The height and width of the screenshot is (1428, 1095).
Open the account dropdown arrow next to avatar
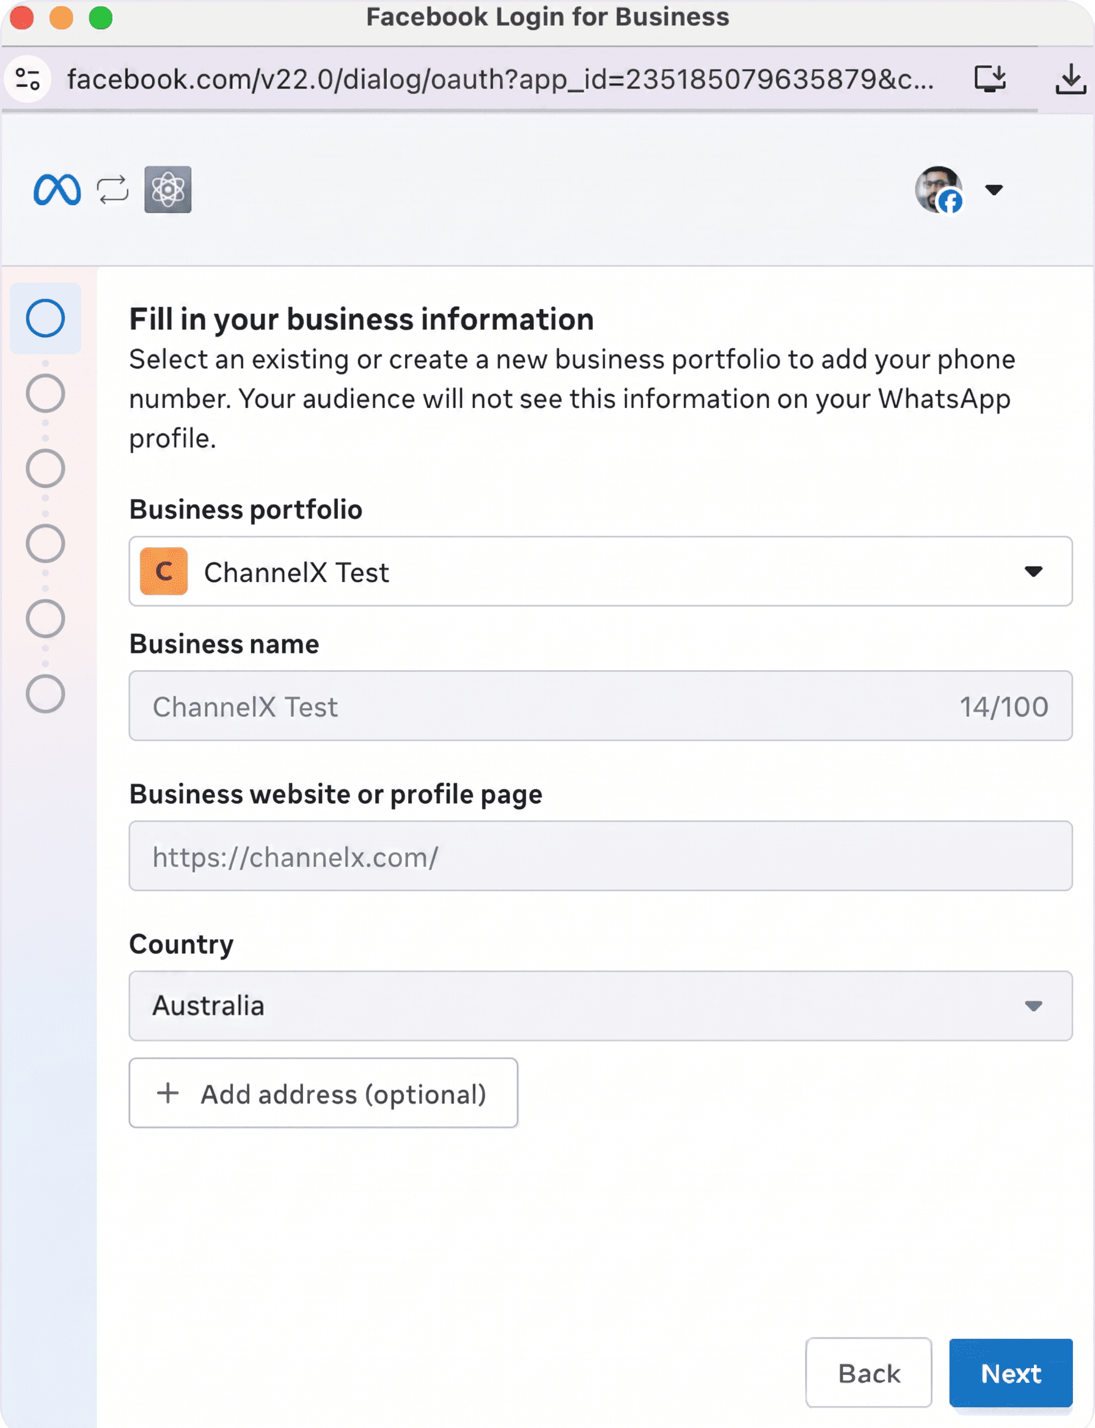[x=994, y=189]
